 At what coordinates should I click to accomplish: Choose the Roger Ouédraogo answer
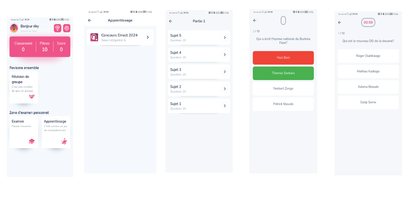click(x=368, y=56)
